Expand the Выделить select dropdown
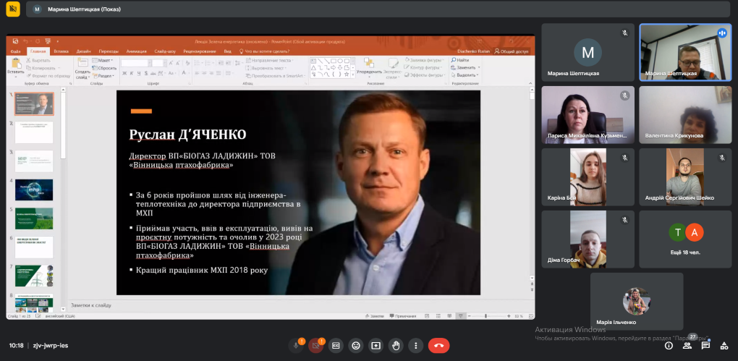 pos(465,75)
